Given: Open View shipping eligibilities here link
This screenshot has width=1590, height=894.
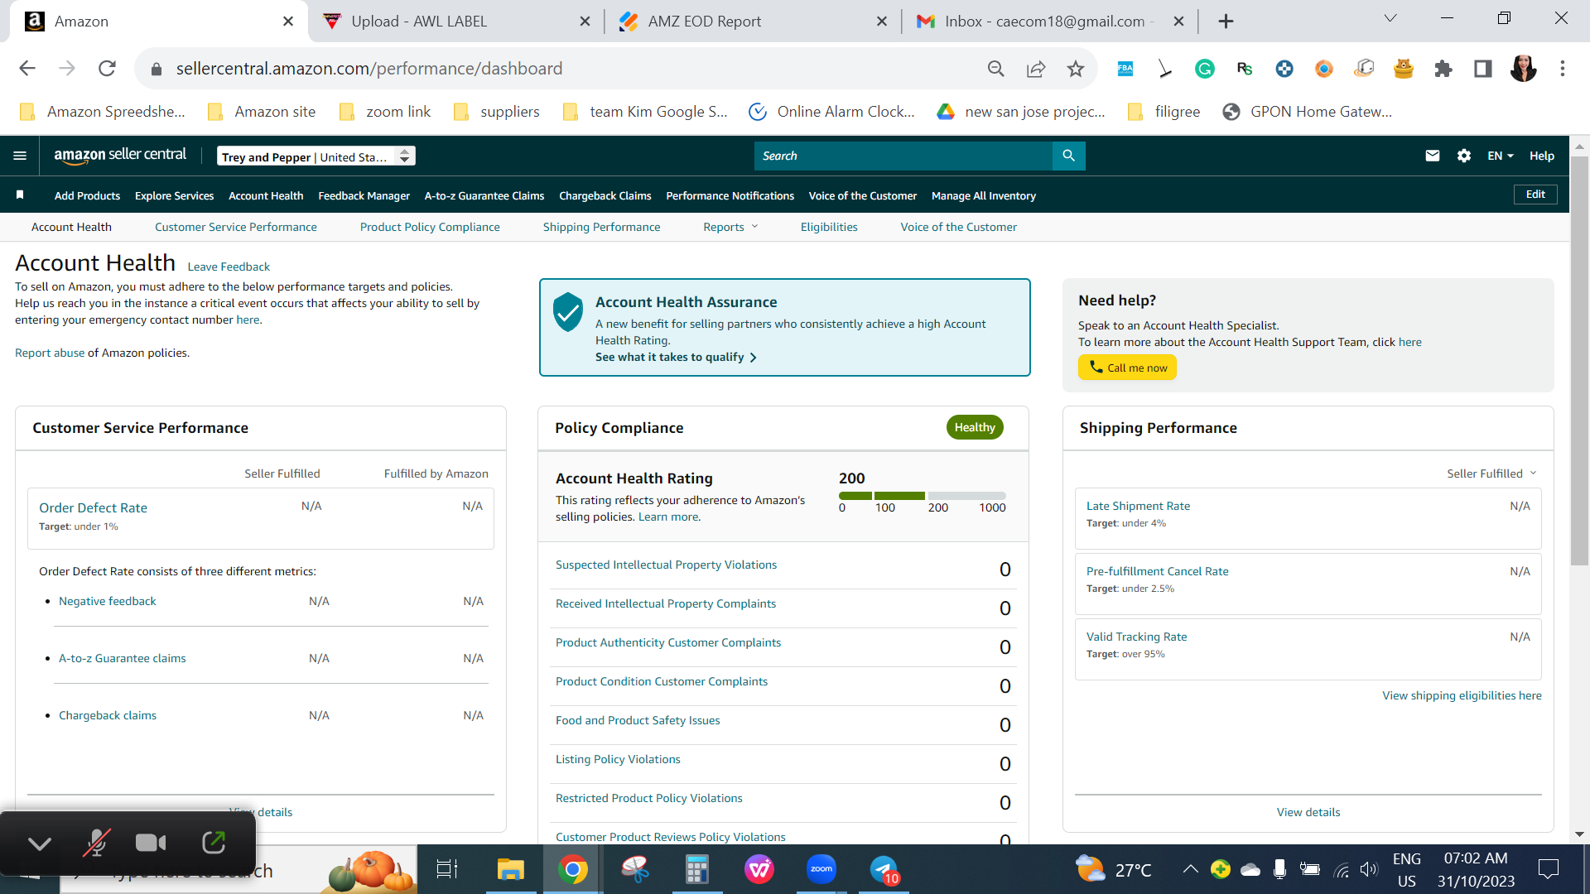Looking at the screenshot, I should pyautogui.click(x=1462, y=695).
